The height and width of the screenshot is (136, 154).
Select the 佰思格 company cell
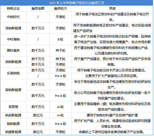13,107
